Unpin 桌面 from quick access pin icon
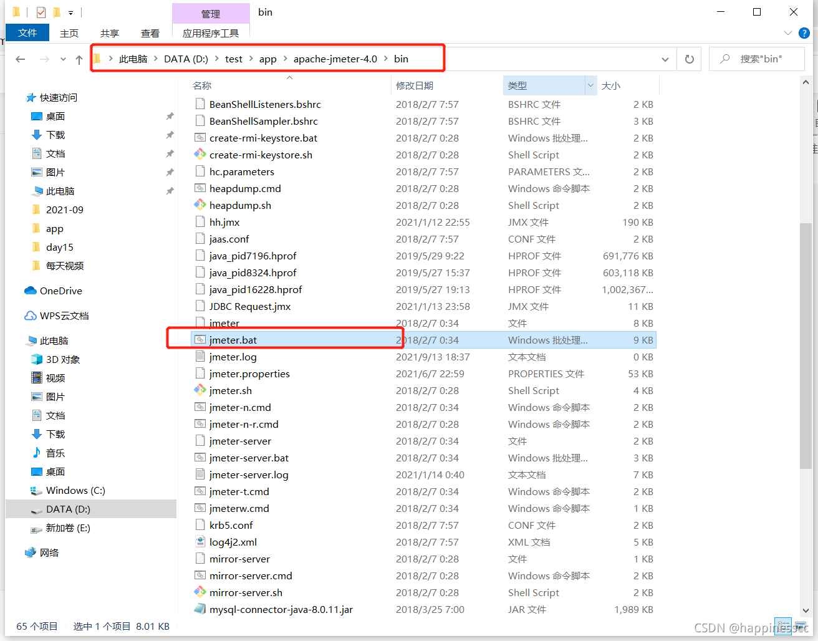This screenshot has height=641, width=818. 170,117
